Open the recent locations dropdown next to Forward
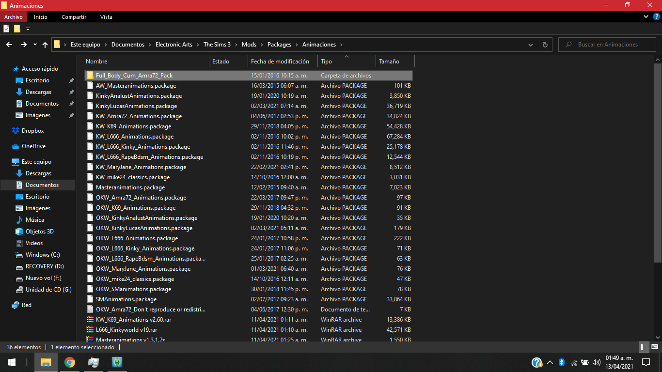This screenshot has height=372, width=662. tap(35, 45)
